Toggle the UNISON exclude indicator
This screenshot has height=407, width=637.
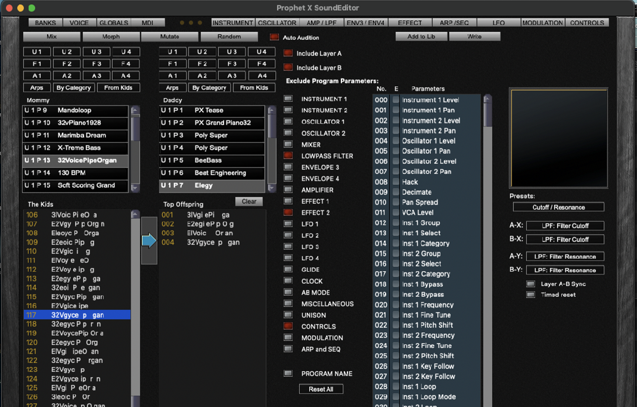tap(288, 315)
